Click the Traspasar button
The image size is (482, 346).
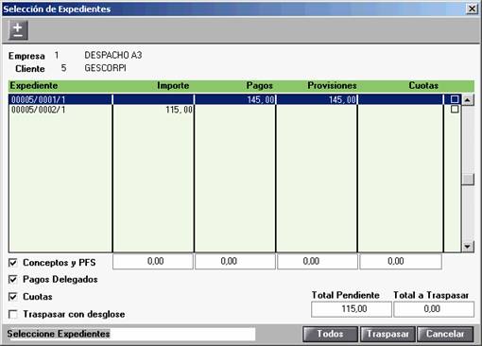[387, 334]
